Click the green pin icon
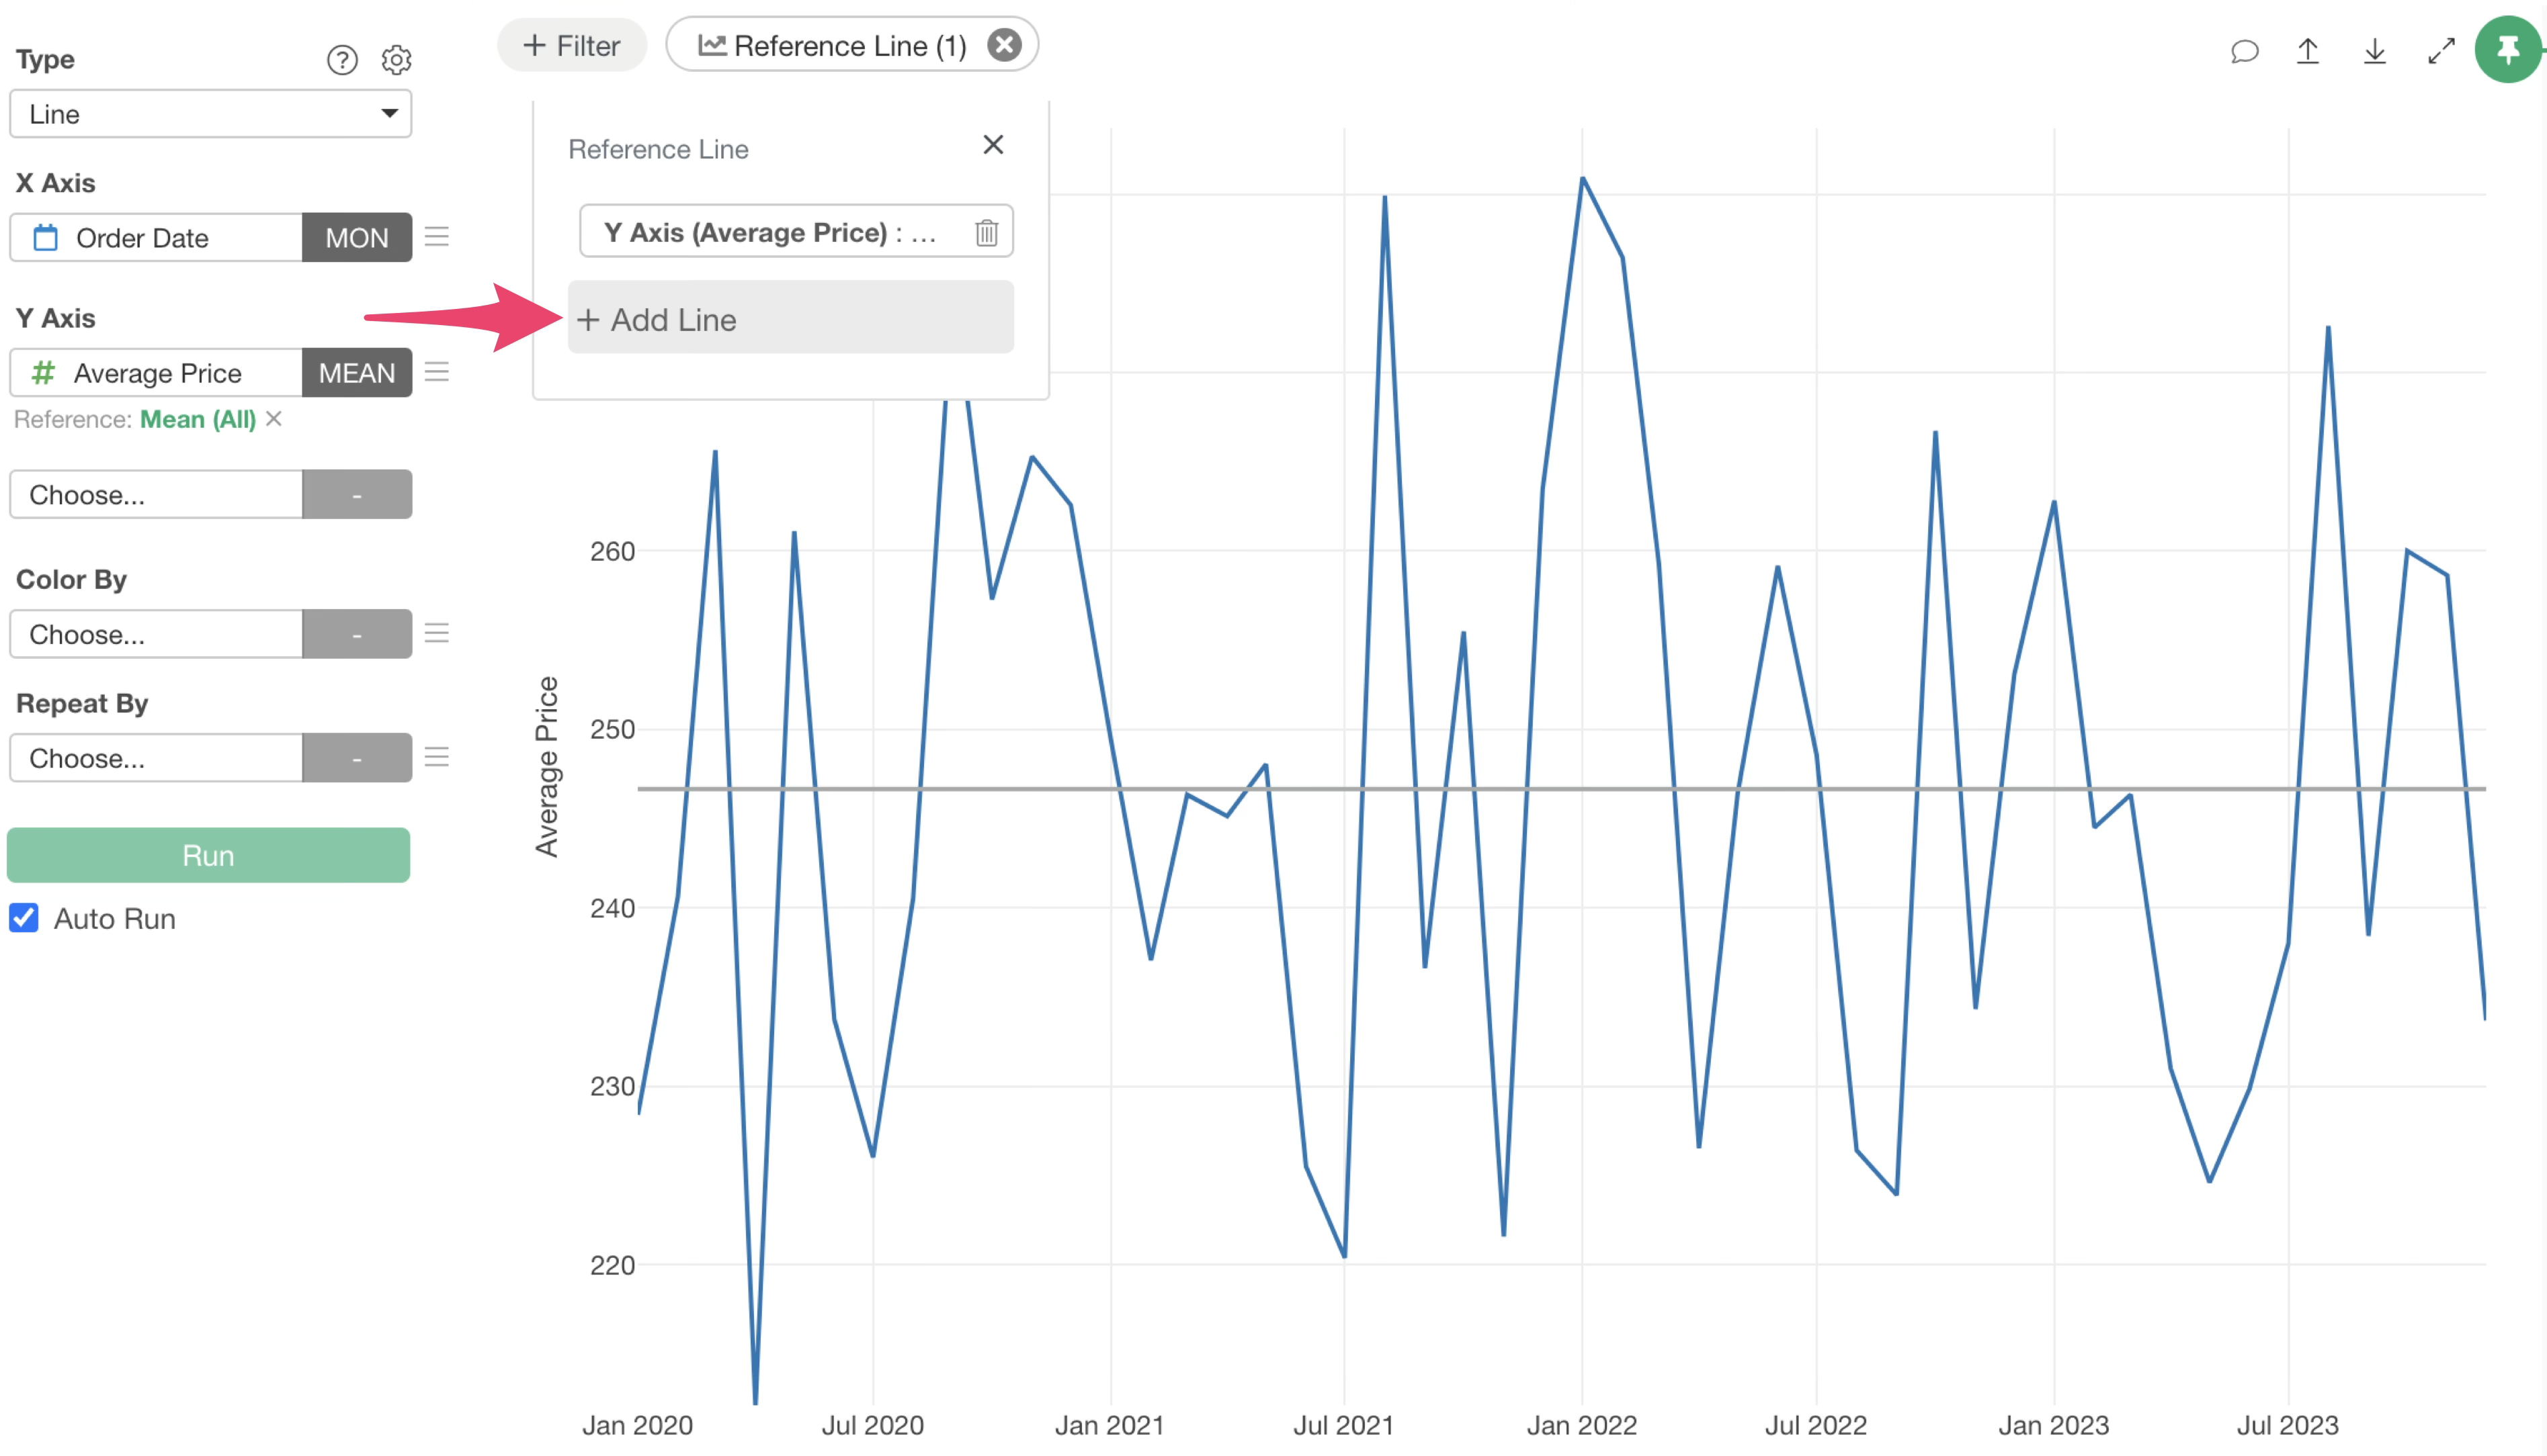2547x1456 pixels. [x=2507, y=49]
